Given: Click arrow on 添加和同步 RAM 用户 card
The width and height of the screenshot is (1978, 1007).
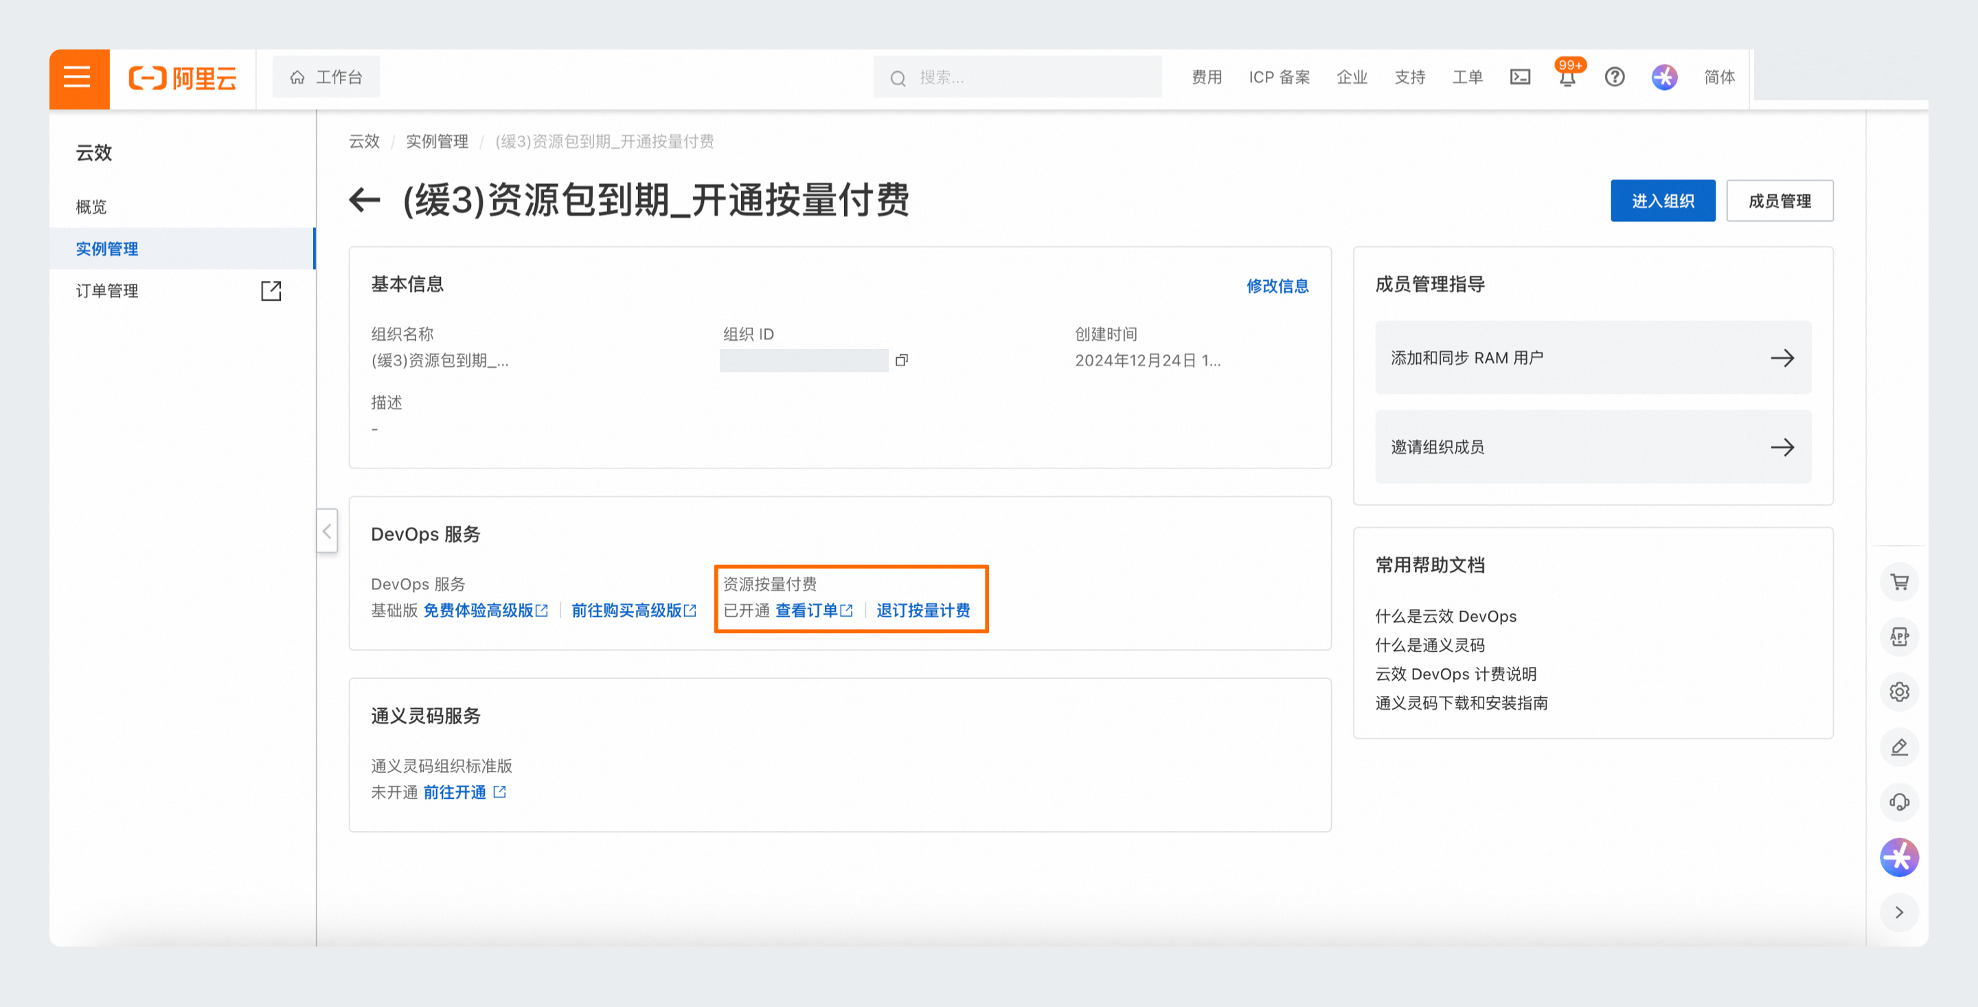Looking at the screenshot, I should click(x=1782, y=358).
